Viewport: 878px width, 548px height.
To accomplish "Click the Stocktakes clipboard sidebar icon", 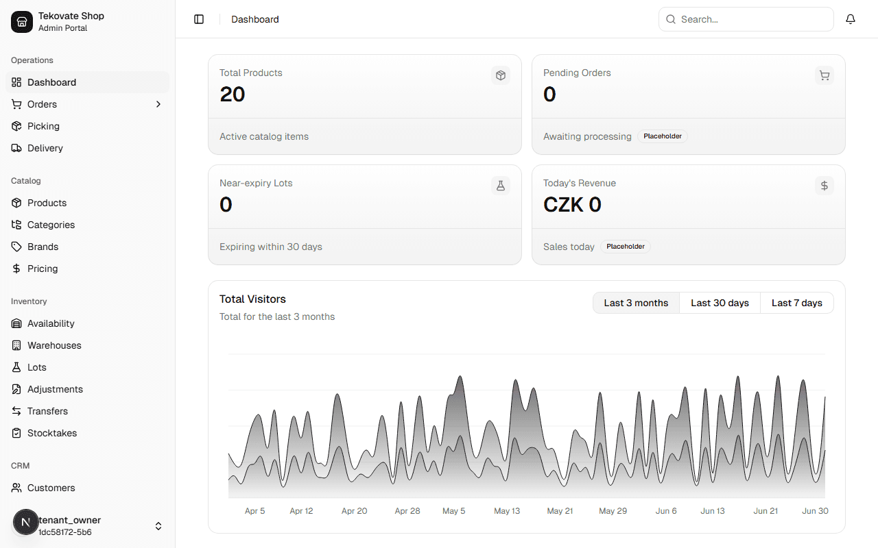I will click(x=16, y=433).
